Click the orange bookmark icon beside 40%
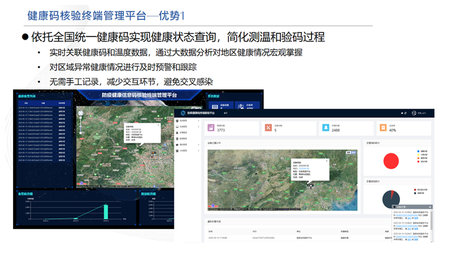The width and height of the screenshot is (450, 255). pyautogui.click(x=383, y=128)
